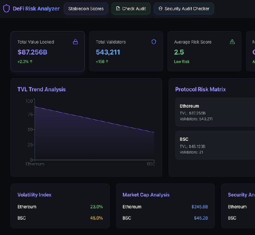This screenshot has width=255, height=235.
Task: Click the Market Cap Analysis heading
Action: [x=146, y=195]
